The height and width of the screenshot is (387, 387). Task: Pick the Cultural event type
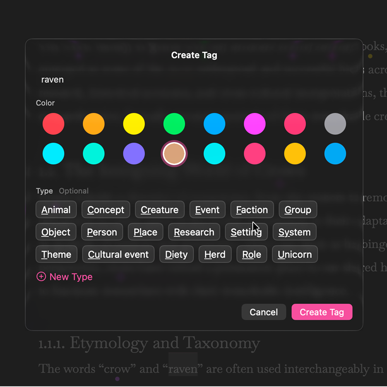coord(118,254)
